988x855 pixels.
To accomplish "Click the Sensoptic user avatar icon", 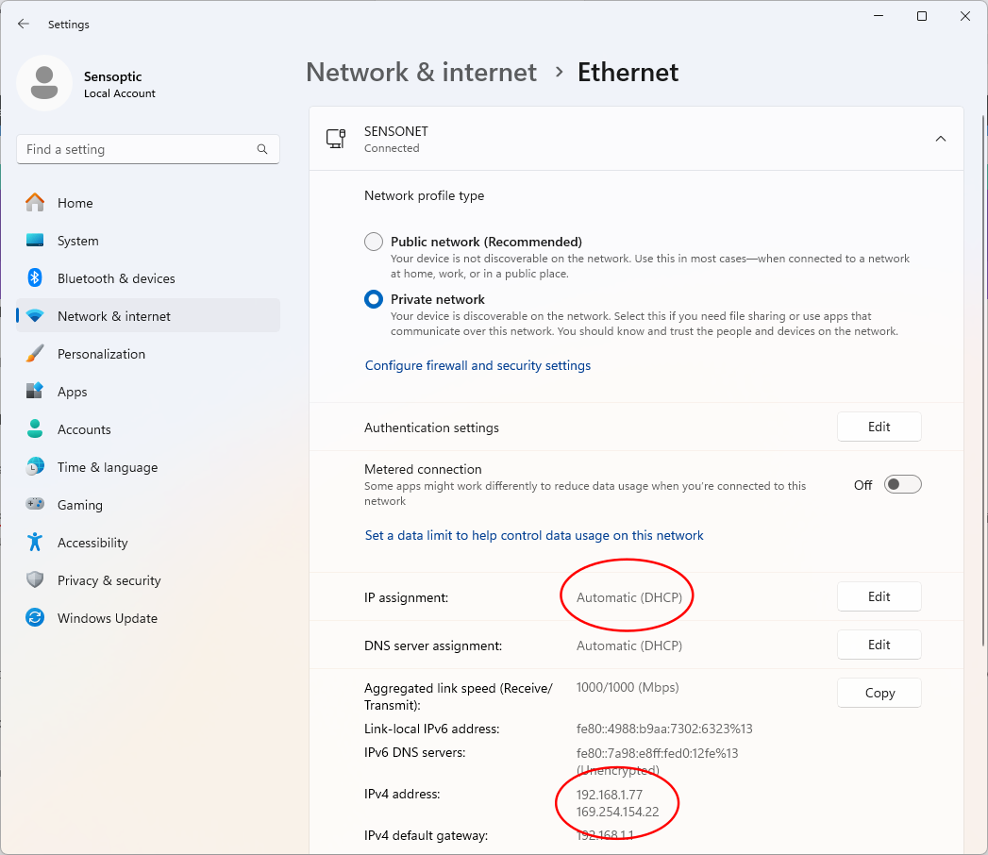I will click(x=44, y=83).
